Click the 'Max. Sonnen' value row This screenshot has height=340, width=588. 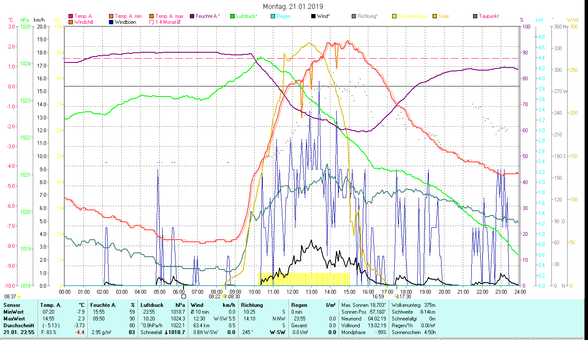pyautogui.click(x=364, y=305)
